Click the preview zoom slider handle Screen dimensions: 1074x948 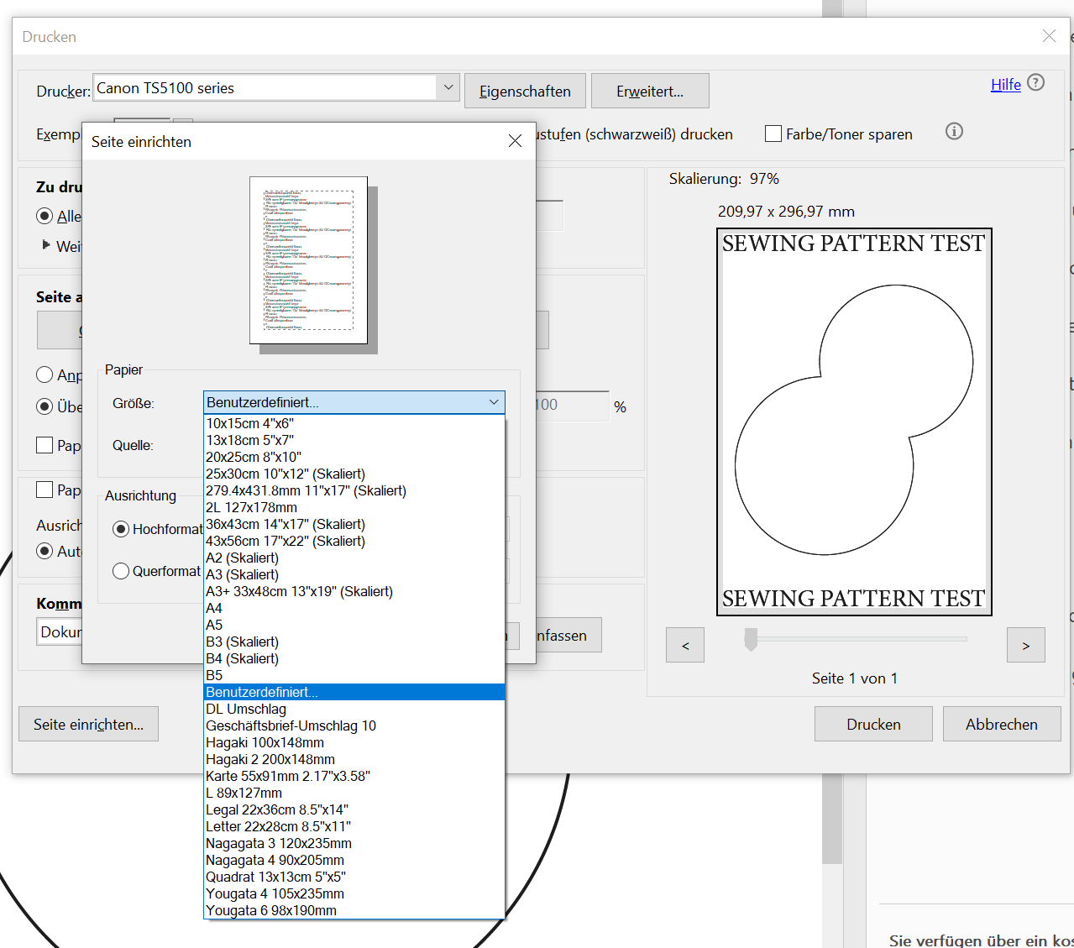[x=752, y=641]
